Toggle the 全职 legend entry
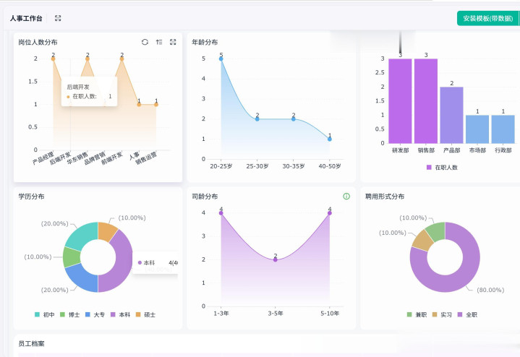 pos(467,314)
